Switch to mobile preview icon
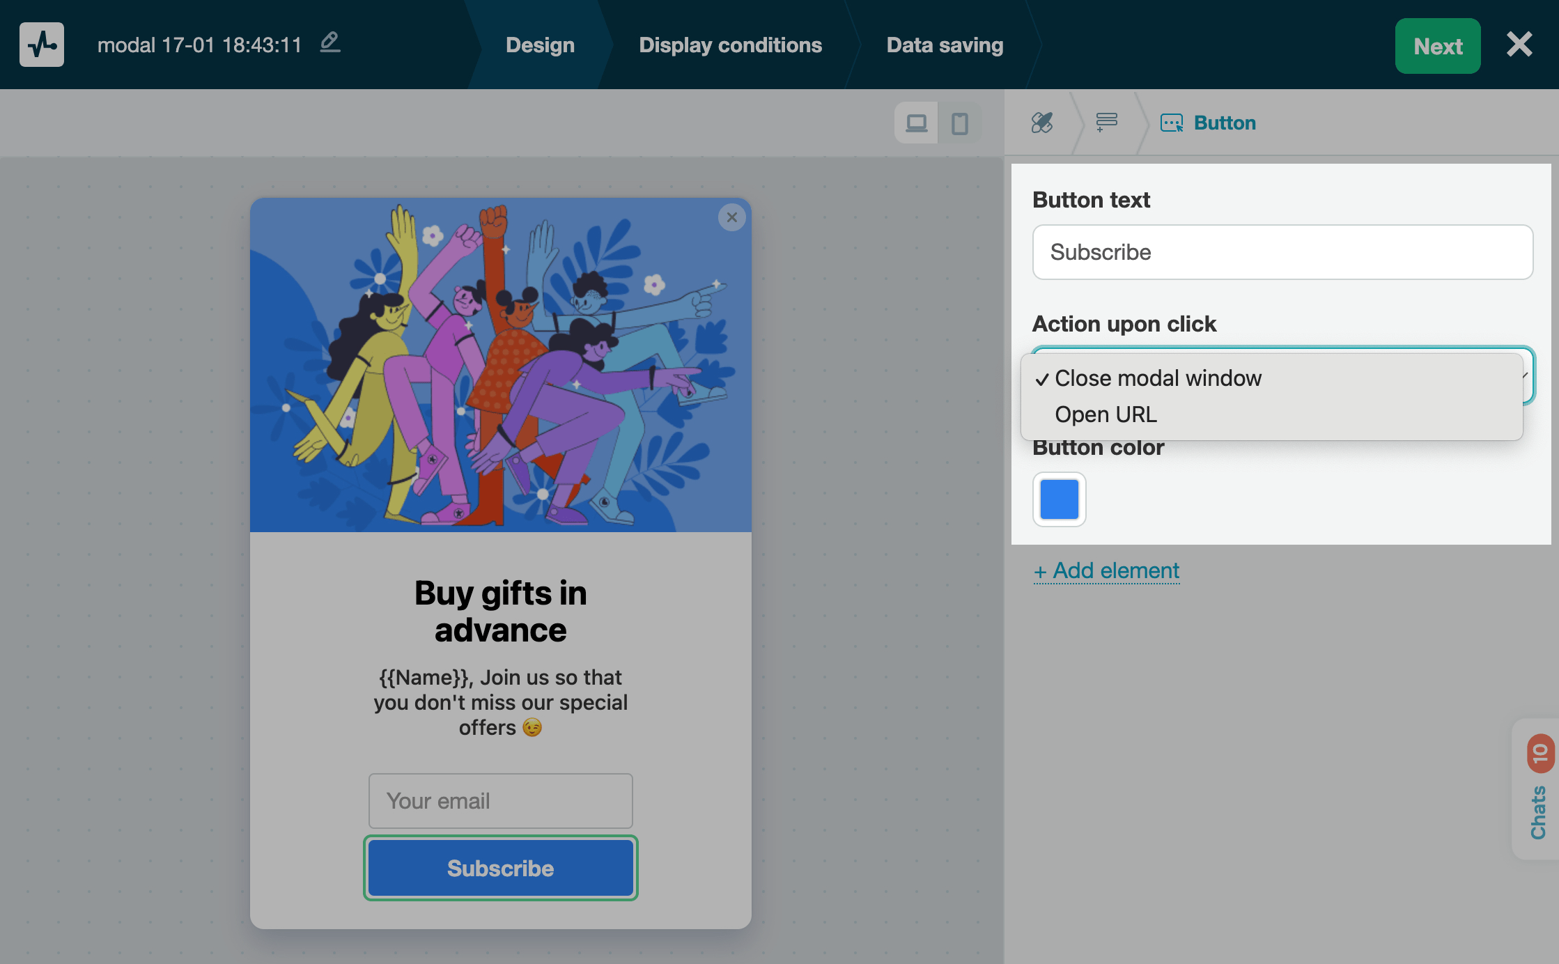This screenshot has width=1559, height=964. (959, 123)
